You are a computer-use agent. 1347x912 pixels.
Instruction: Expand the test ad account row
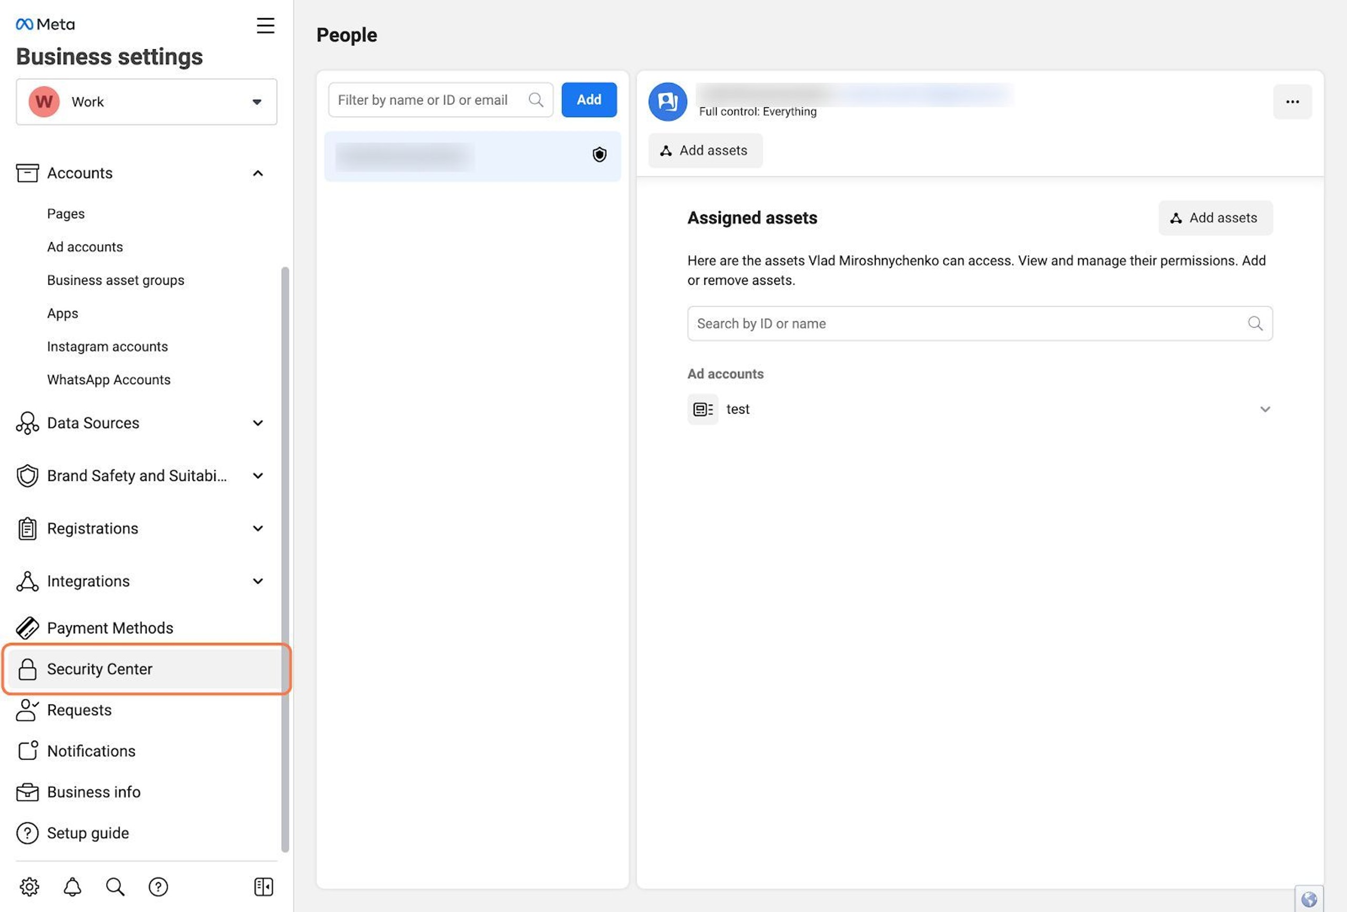(x=1265, y=409)
